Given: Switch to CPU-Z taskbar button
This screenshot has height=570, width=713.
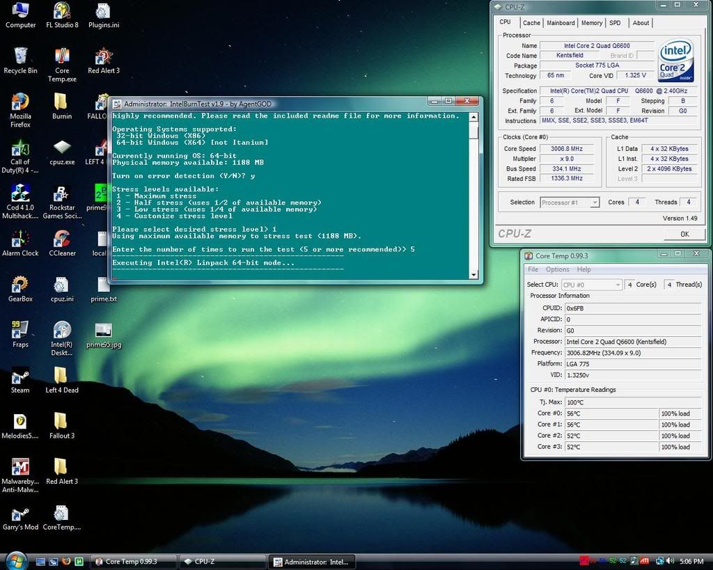Looking at the screenshot, I should point(222,562).
